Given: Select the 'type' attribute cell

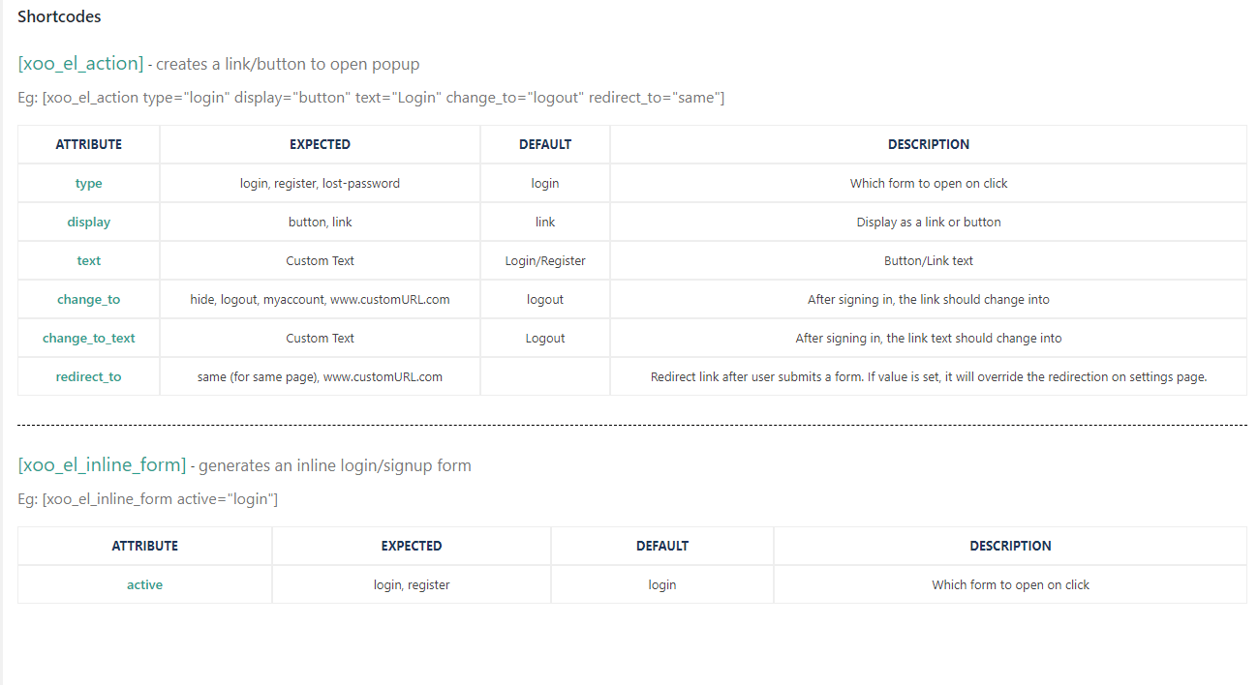Looking at the screenshot, I should point(89,184).
